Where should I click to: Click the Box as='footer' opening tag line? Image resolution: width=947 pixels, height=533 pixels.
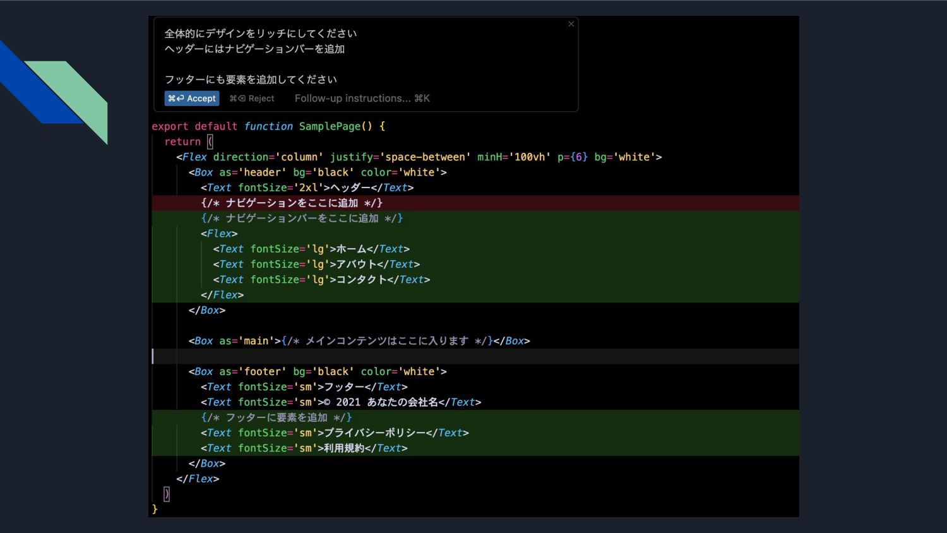coord(317,372)
